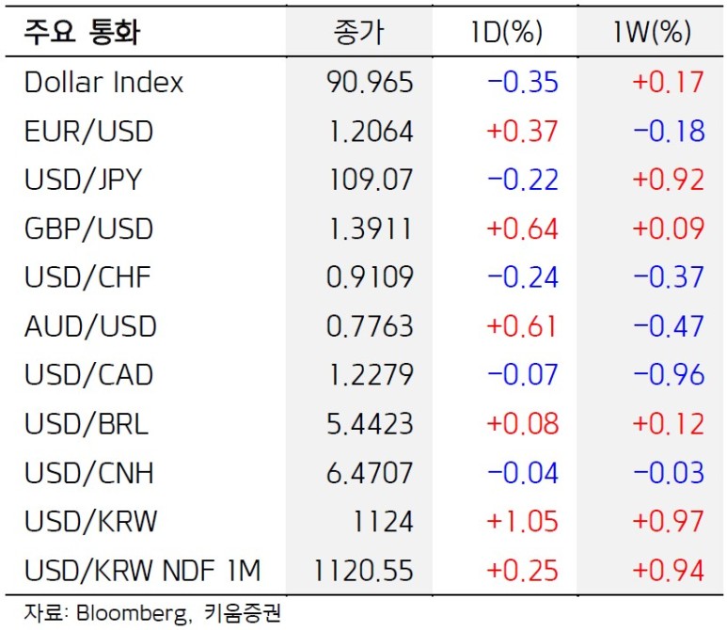Image resolution: width=727 pixels, height=630 pixels.
Task: Select the USD/KRW 1D change +1.05
Action: pos(522,521)
